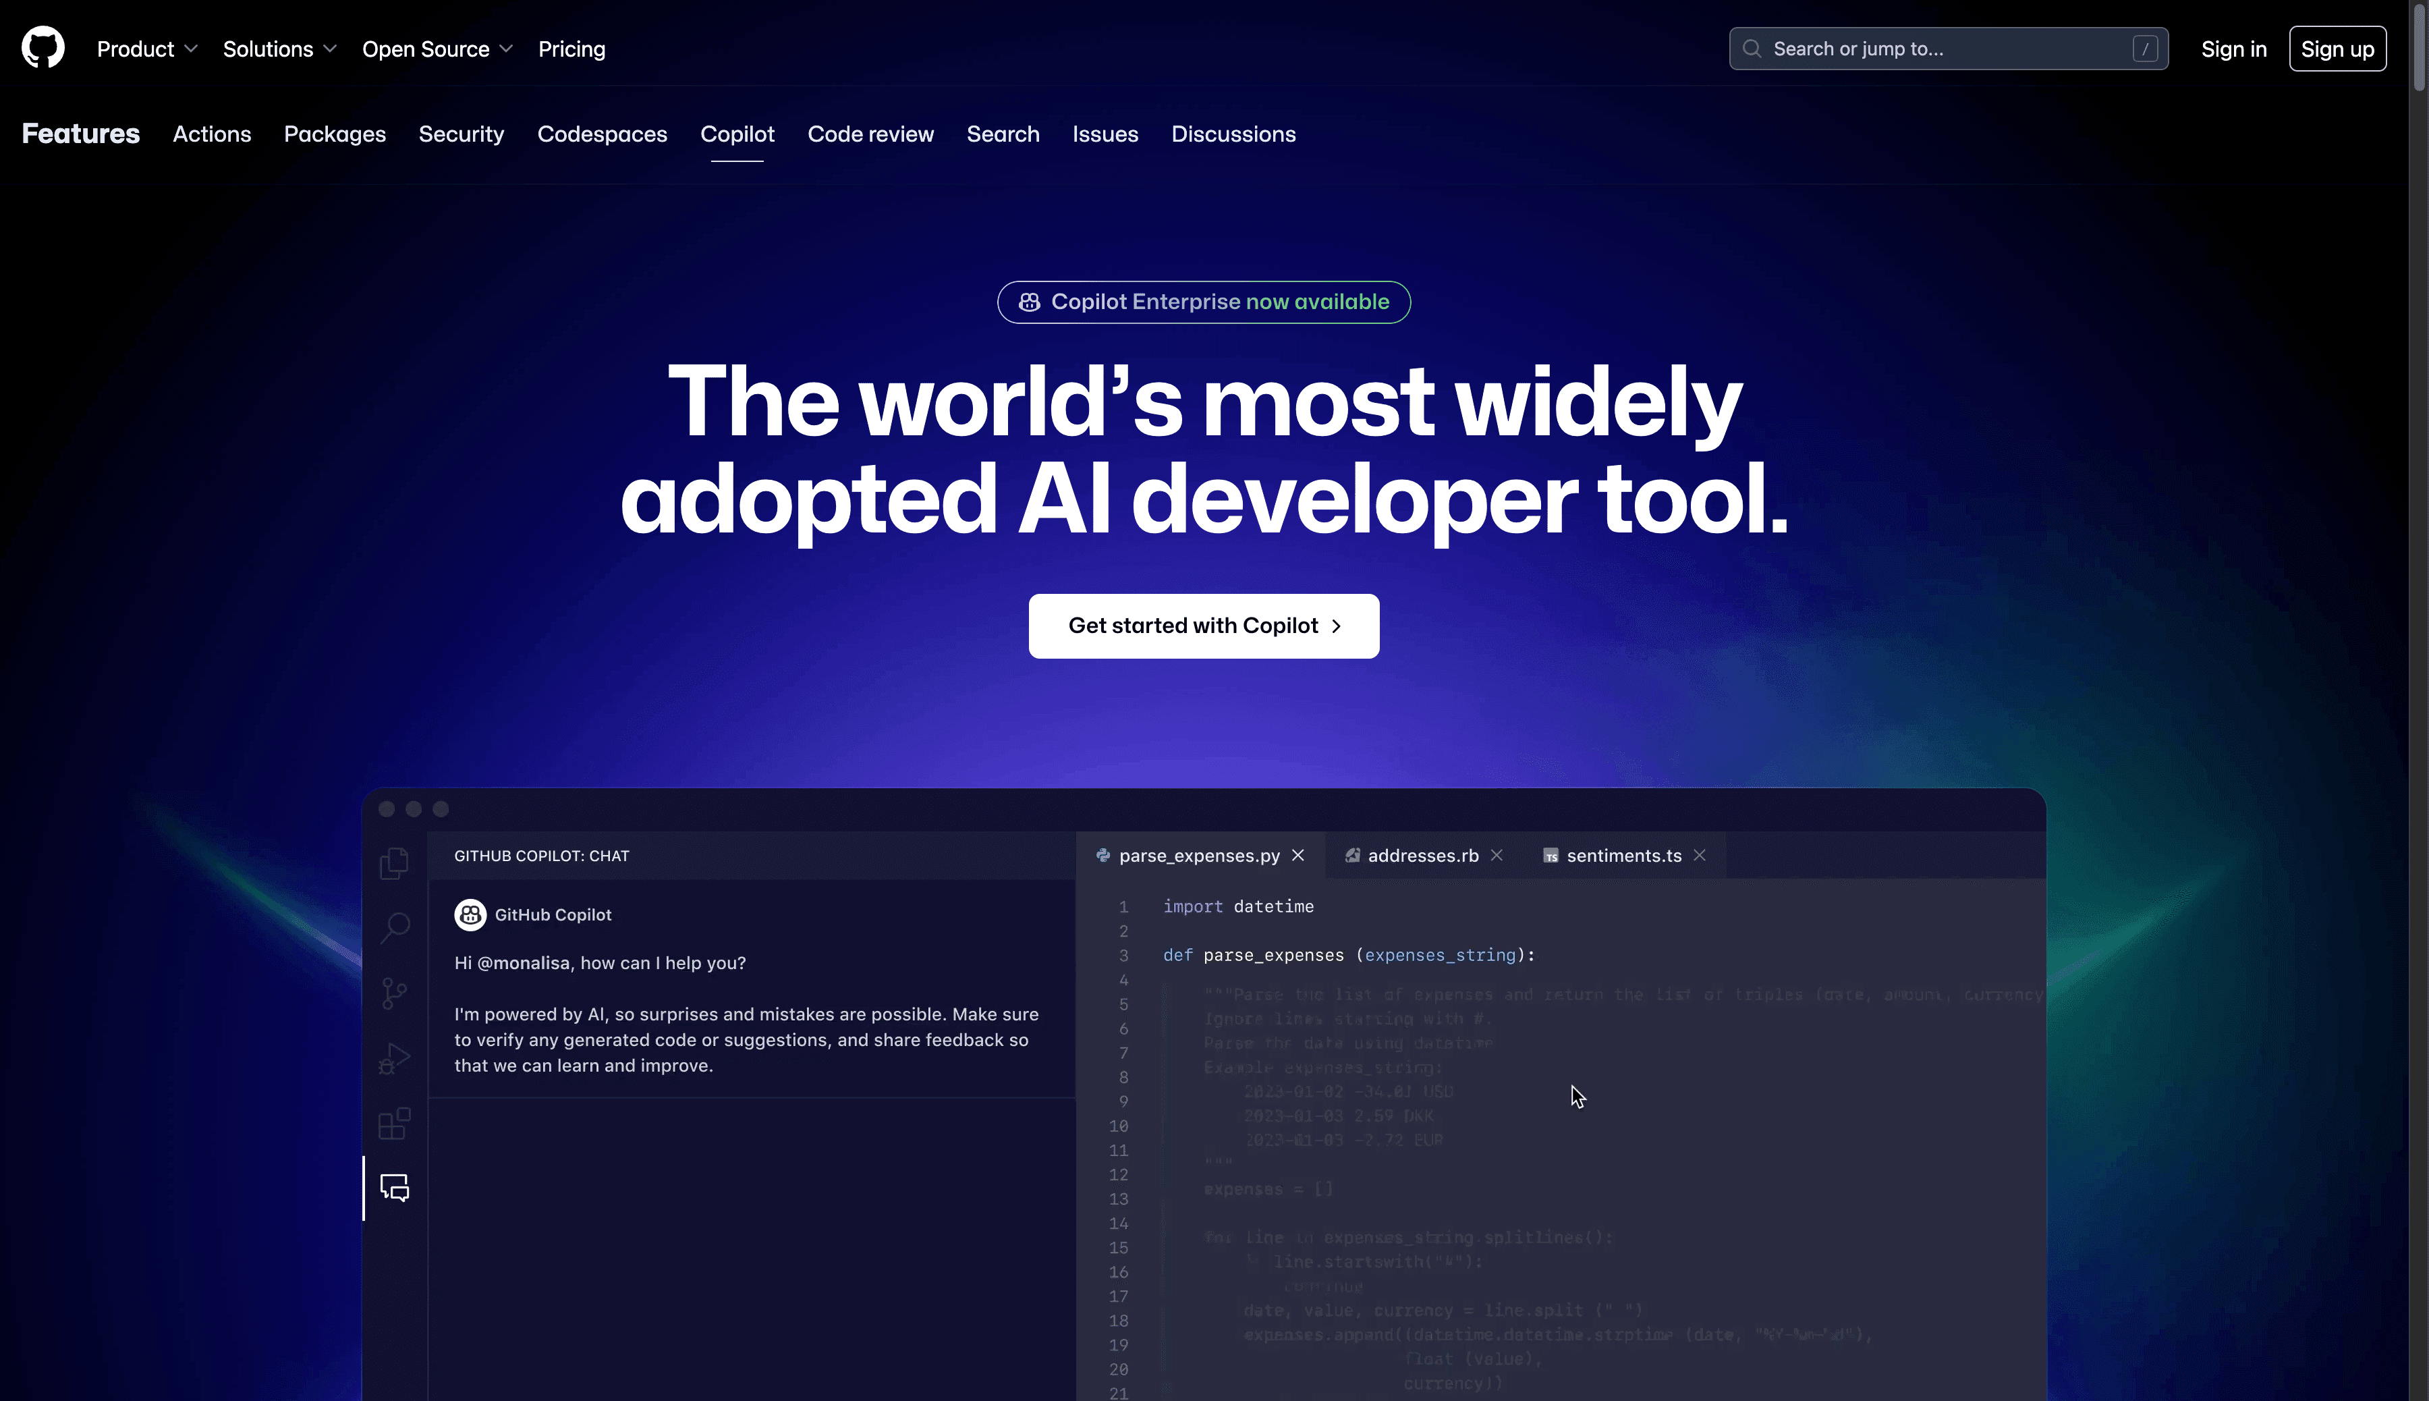Click the GitHub Copilot name in chat

point(553,915)
